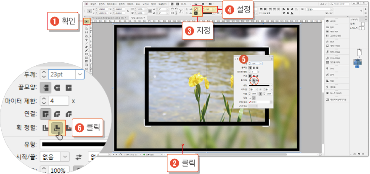The width and height of the screenshot is (370, 174).
Task: Open the 편집(E) menu
Action: coord(102,4)
